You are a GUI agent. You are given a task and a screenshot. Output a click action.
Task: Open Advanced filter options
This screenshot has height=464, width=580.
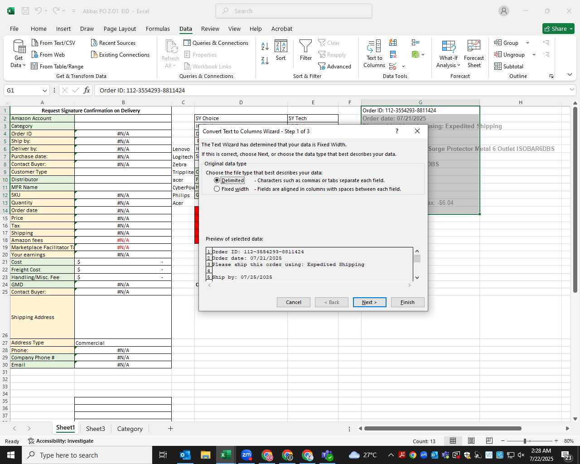(334, 66)
